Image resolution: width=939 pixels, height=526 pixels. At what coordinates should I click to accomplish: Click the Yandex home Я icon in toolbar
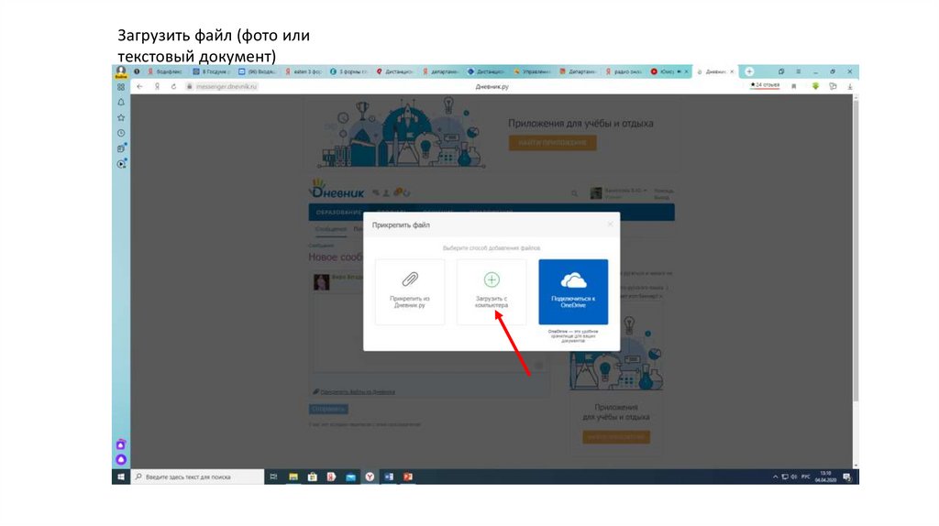click(157, 87)
